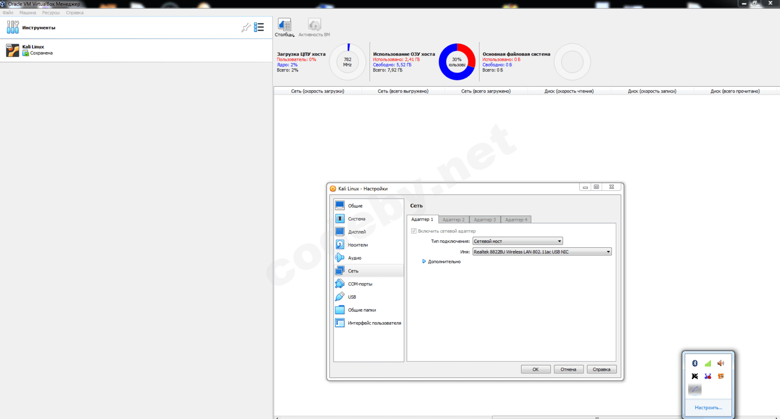Switch to the Адаптер 1 tab
The width and height of the screenshot is (780, 419).
click(x=422, y=219)
